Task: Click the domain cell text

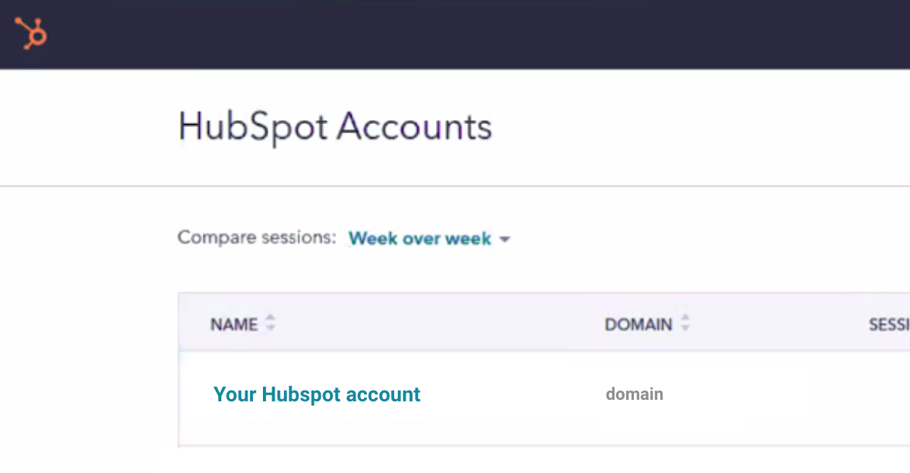Action: [x=635, y=394]
